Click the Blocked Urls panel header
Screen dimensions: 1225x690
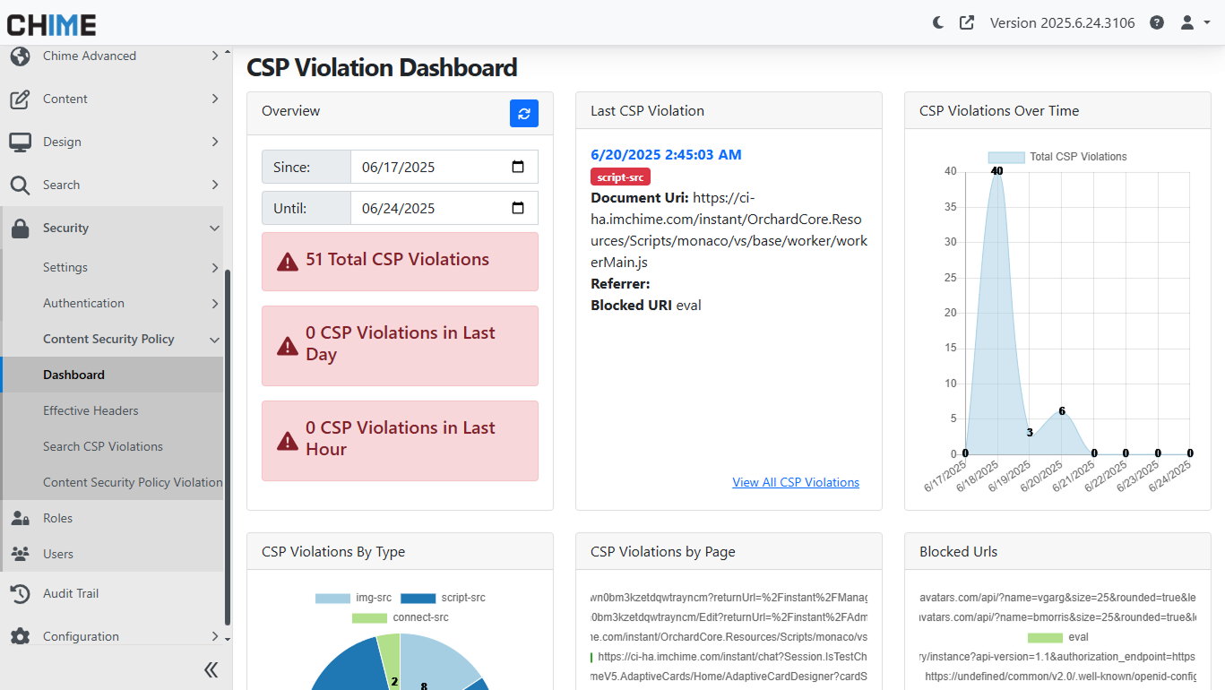1057,552
